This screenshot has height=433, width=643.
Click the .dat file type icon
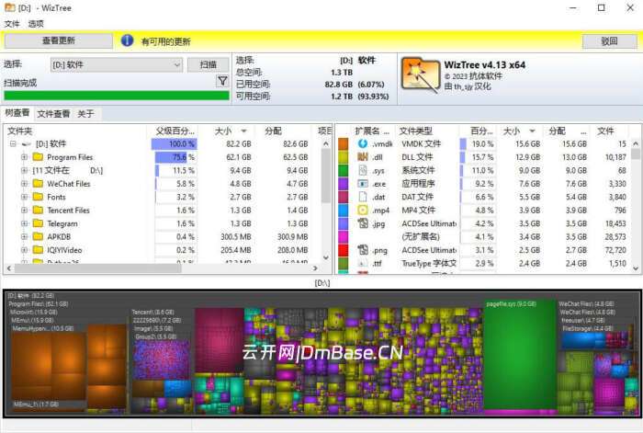363,197
